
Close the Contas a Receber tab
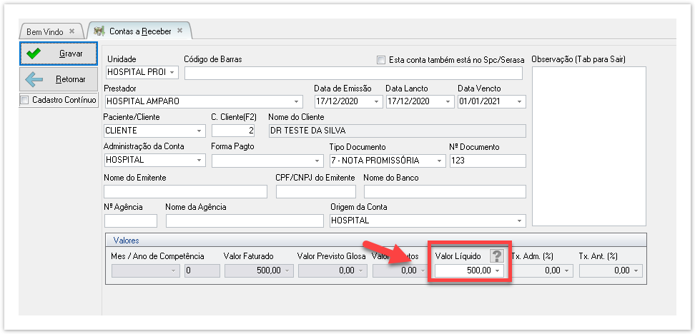click(x=180, y=31)
